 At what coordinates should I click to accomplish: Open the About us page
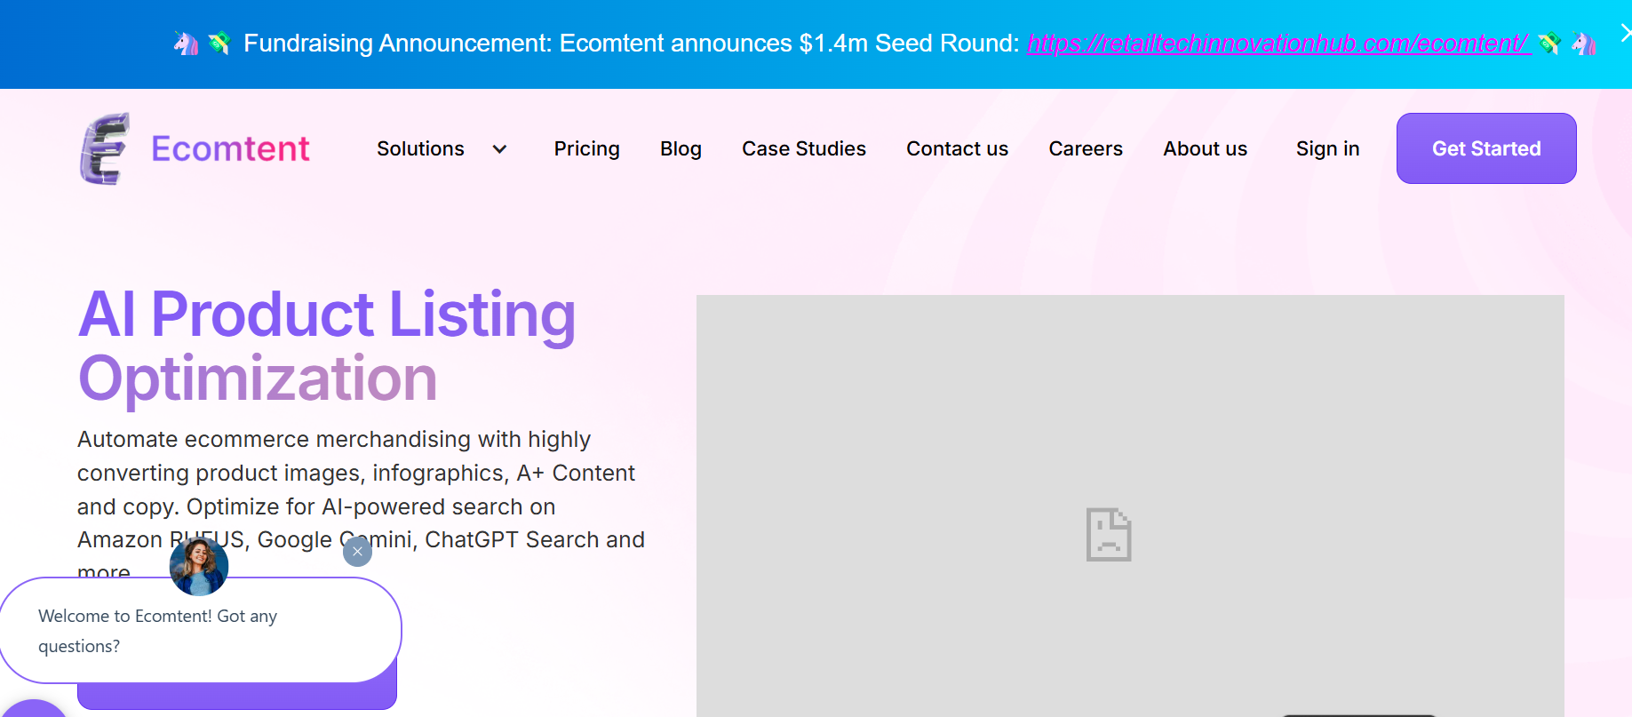pos(1206,148)
